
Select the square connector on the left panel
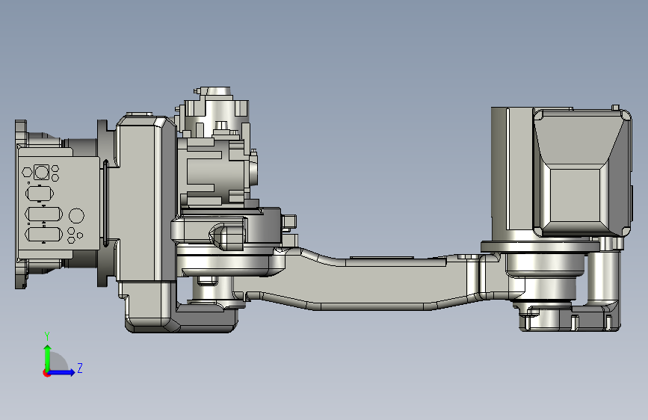point(41,172)
